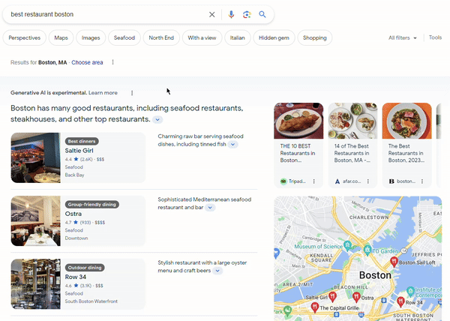
Task: Click Back Bay neighborhood text
Action: 74,175
